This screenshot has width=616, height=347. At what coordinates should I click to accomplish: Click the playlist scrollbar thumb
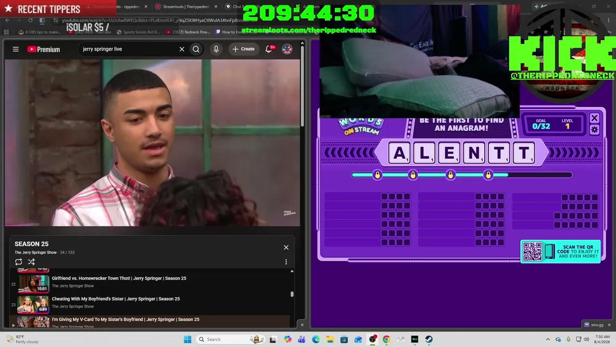tap(292, 294)
